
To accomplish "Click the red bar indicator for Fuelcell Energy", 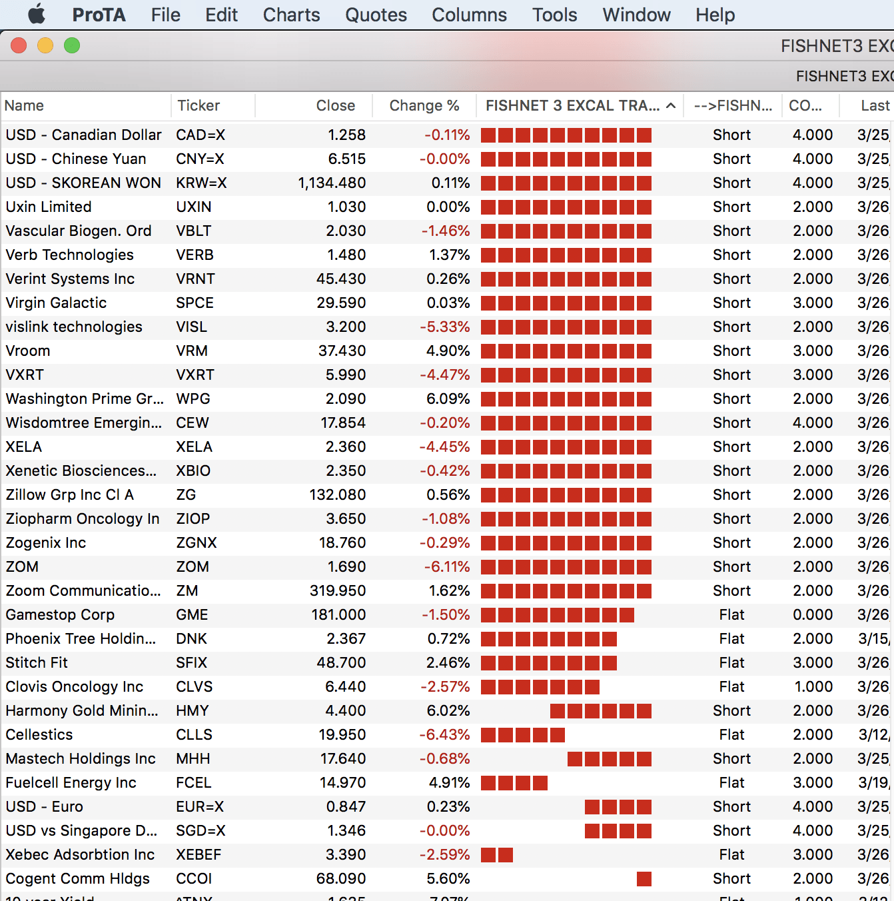I will 514,782.
